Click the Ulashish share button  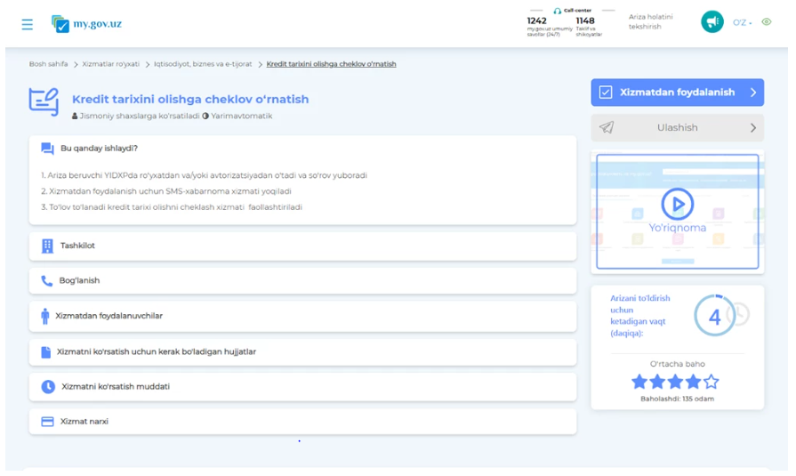click(x=677, y=128)
